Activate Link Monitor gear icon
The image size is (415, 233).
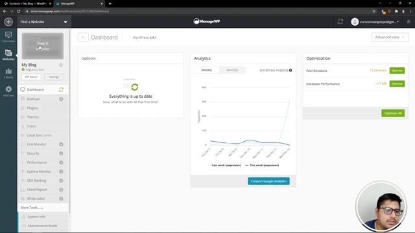point(61,144)
